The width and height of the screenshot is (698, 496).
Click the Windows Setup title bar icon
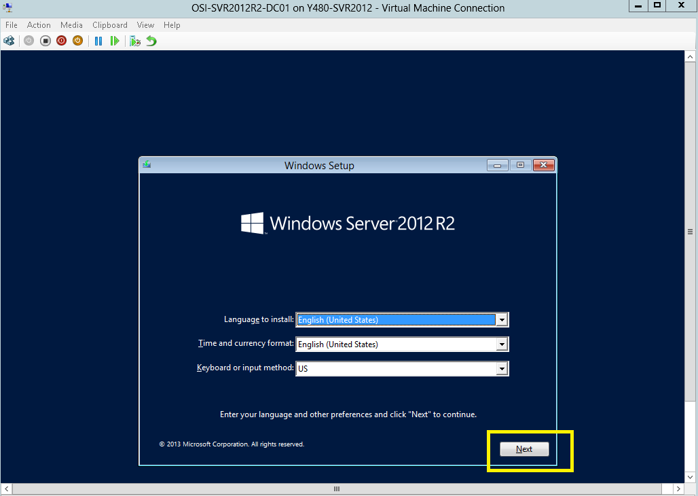(147, 165)
